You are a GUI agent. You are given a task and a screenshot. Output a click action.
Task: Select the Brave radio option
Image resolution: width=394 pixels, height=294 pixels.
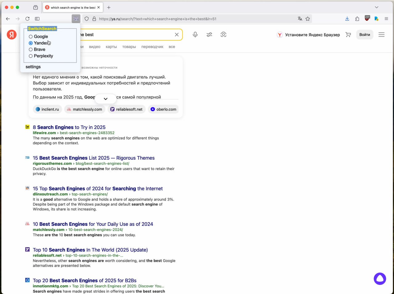[x=30, y=50]
